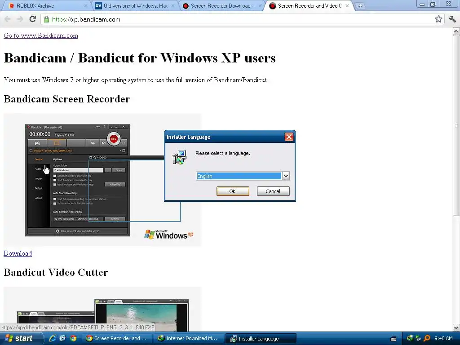
Task: Click the orange search tray icon
Action: click(x=427, y=338)
